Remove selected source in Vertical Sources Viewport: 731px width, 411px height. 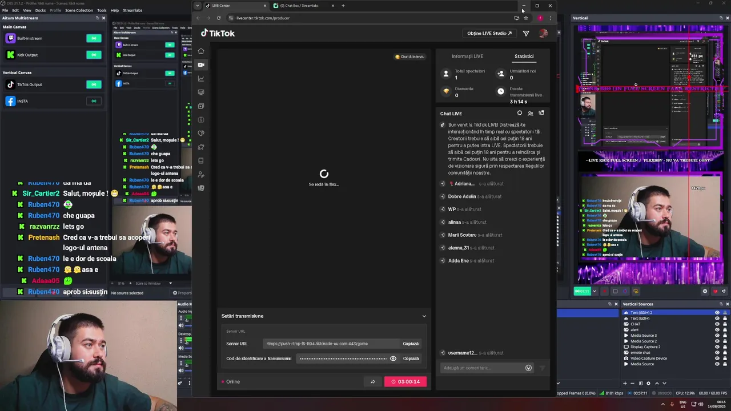632,383
